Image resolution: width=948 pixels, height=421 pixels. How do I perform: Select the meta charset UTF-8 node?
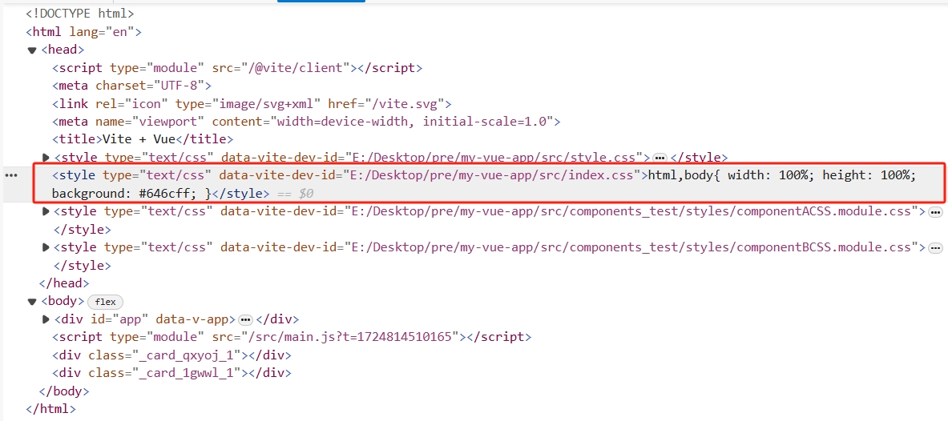tap(132, 86)
